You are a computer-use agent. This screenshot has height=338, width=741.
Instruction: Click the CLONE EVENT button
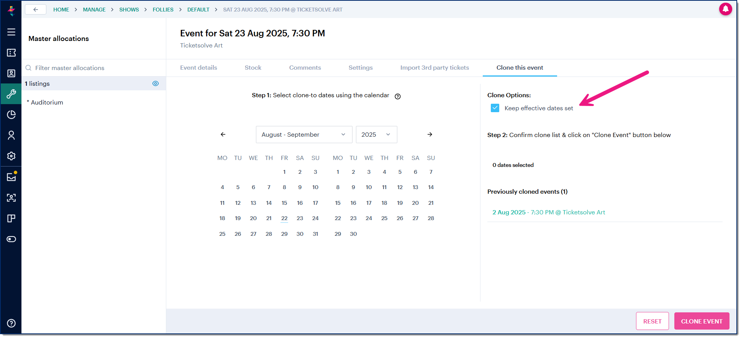(702, 321)
